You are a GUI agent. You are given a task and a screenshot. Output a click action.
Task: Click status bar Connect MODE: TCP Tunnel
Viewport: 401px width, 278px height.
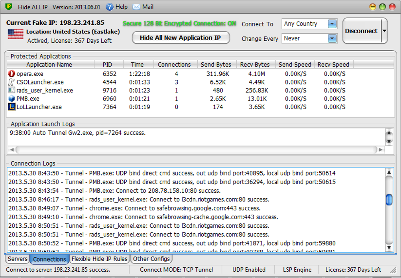pyautogui.click(x=176, y=270)
